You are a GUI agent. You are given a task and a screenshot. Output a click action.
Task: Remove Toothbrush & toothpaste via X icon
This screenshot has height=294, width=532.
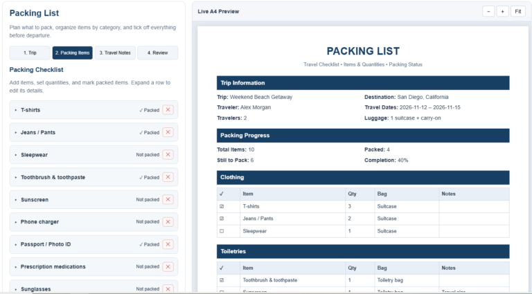168,177
